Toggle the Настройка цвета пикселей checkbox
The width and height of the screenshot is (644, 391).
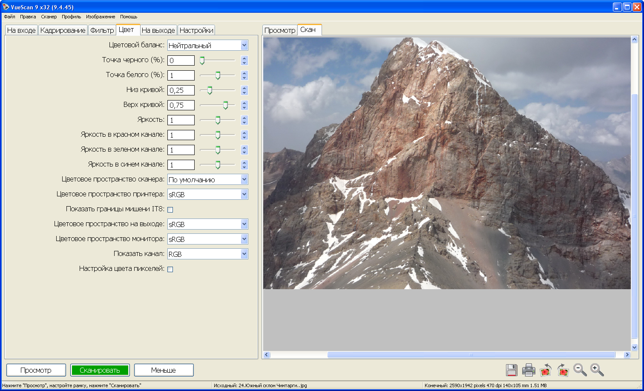170,269
